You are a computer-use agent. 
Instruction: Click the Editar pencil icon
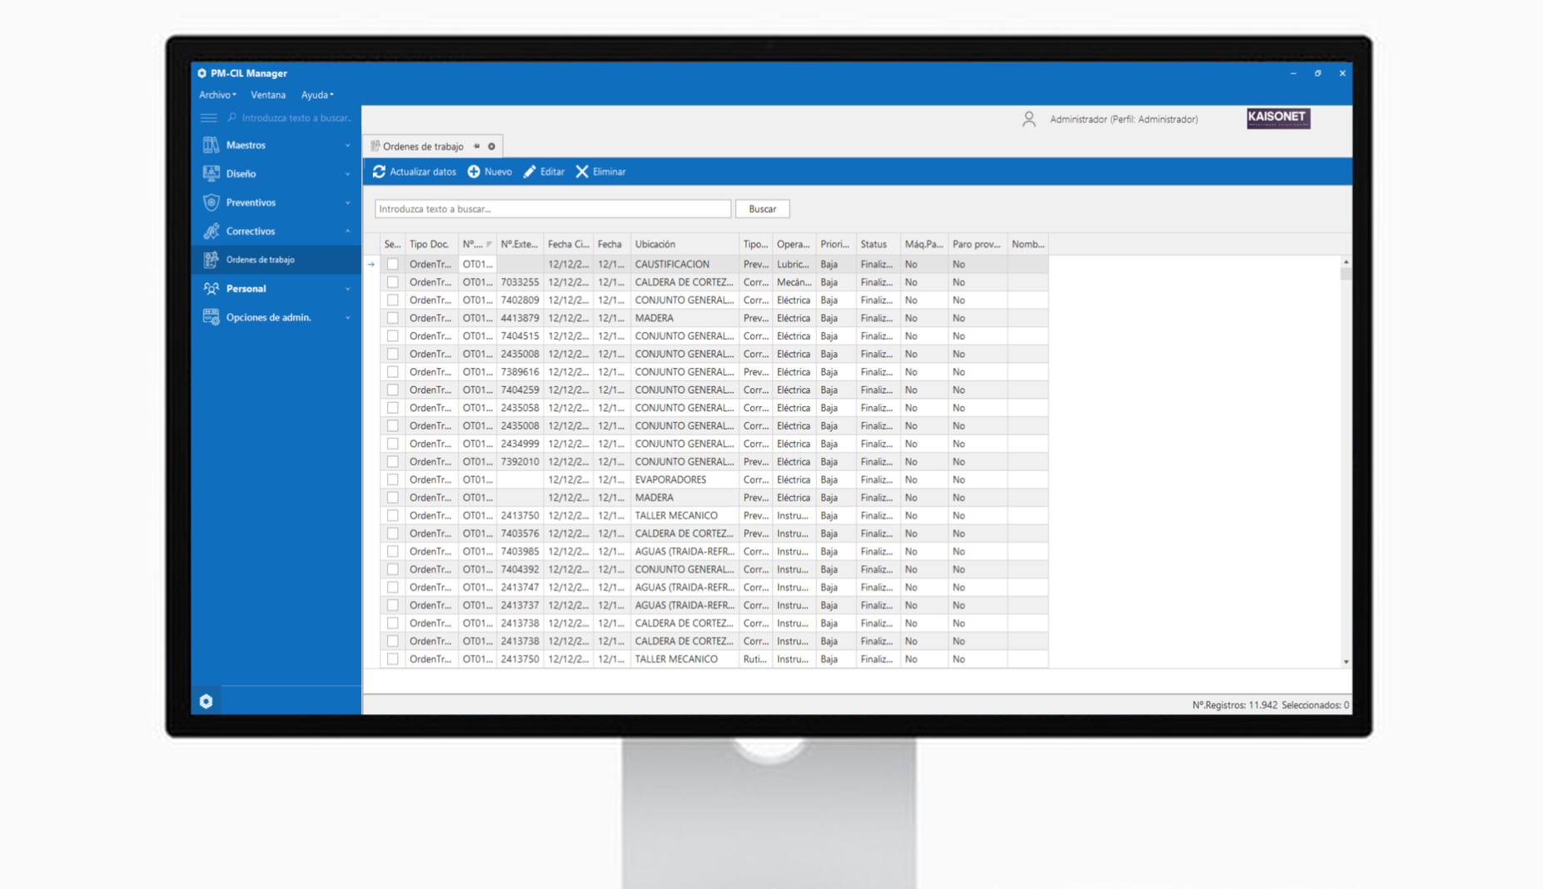[x=530, y=171]
